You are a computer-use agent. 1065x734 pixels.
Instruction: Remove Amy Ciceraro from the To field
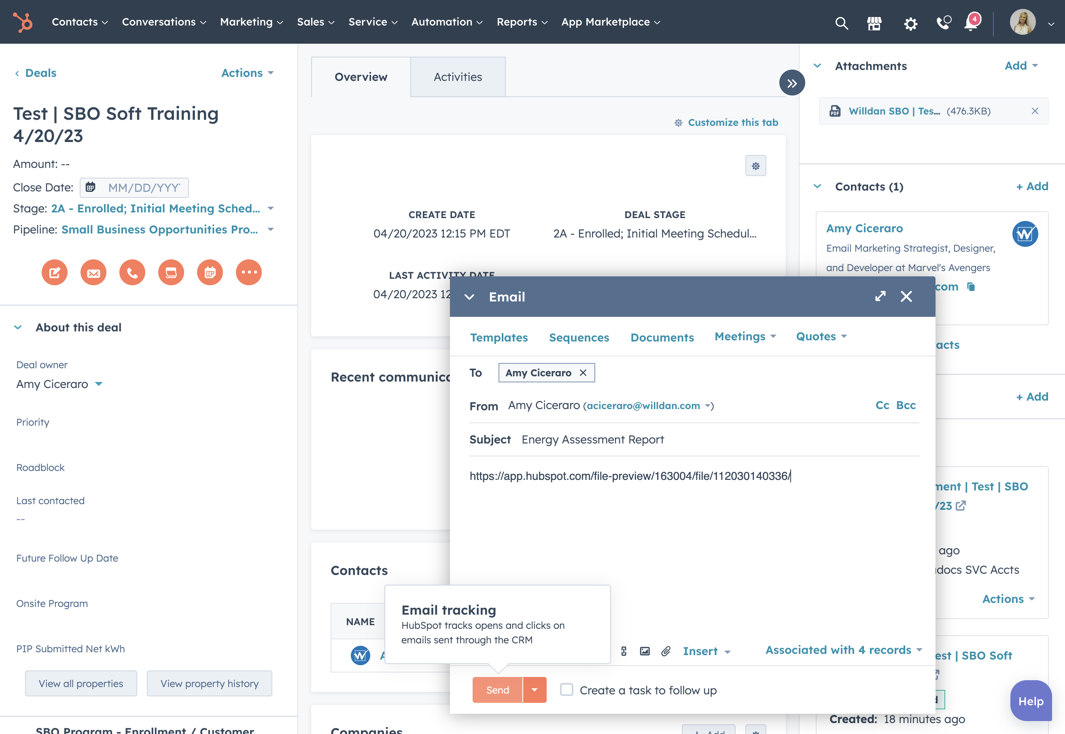583,373
